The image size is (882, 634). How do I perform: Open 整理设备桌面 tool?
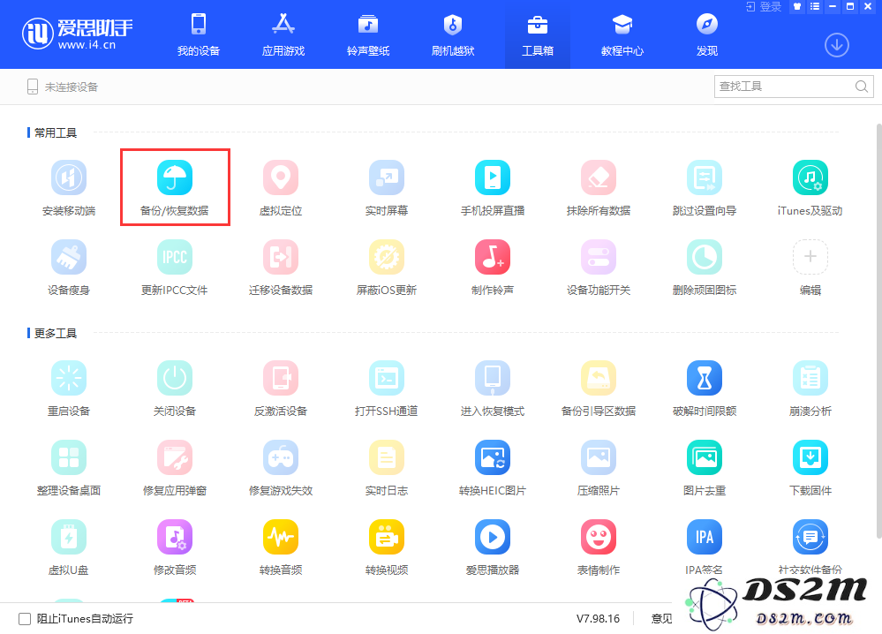tap(69, 468)
